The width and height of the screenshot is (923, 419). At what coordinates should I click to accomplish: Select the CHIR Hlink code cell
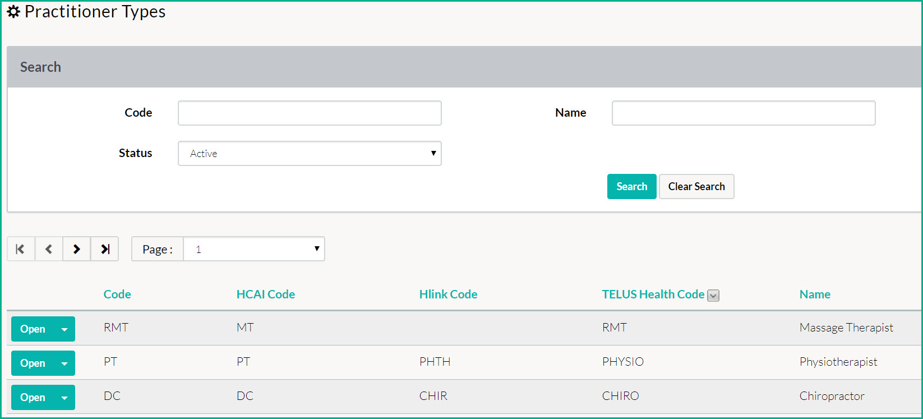click(x=433, y=396)
